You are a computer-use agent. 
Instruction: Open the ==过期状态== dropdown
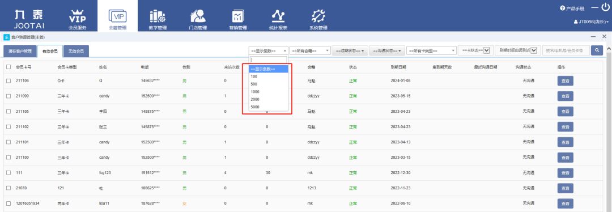click(x=350, y=51)
